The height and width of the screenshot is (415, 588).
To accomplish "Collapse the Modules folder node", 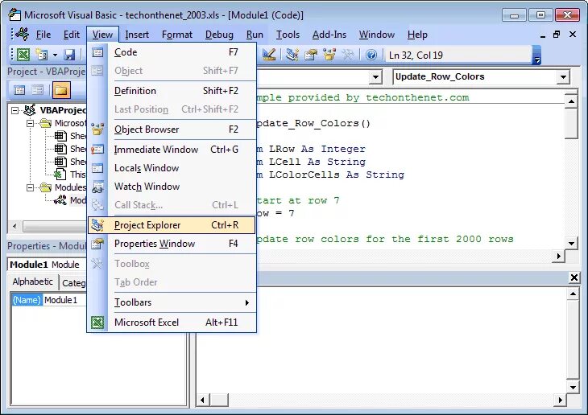I will coord(30,187).
